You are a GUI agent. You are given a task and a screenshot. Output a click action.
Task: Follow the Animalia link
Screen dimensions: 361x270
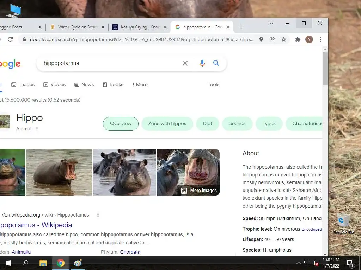pyautogui.click(x=21, y=252)
